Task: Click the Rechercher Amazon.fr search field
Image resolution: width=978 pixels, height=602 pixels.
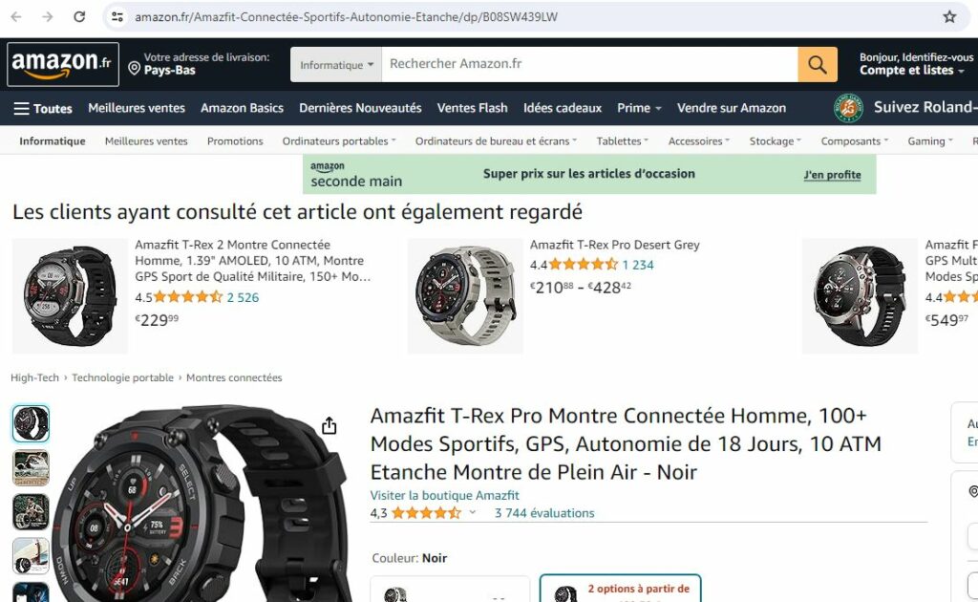Action: [589, 64]
